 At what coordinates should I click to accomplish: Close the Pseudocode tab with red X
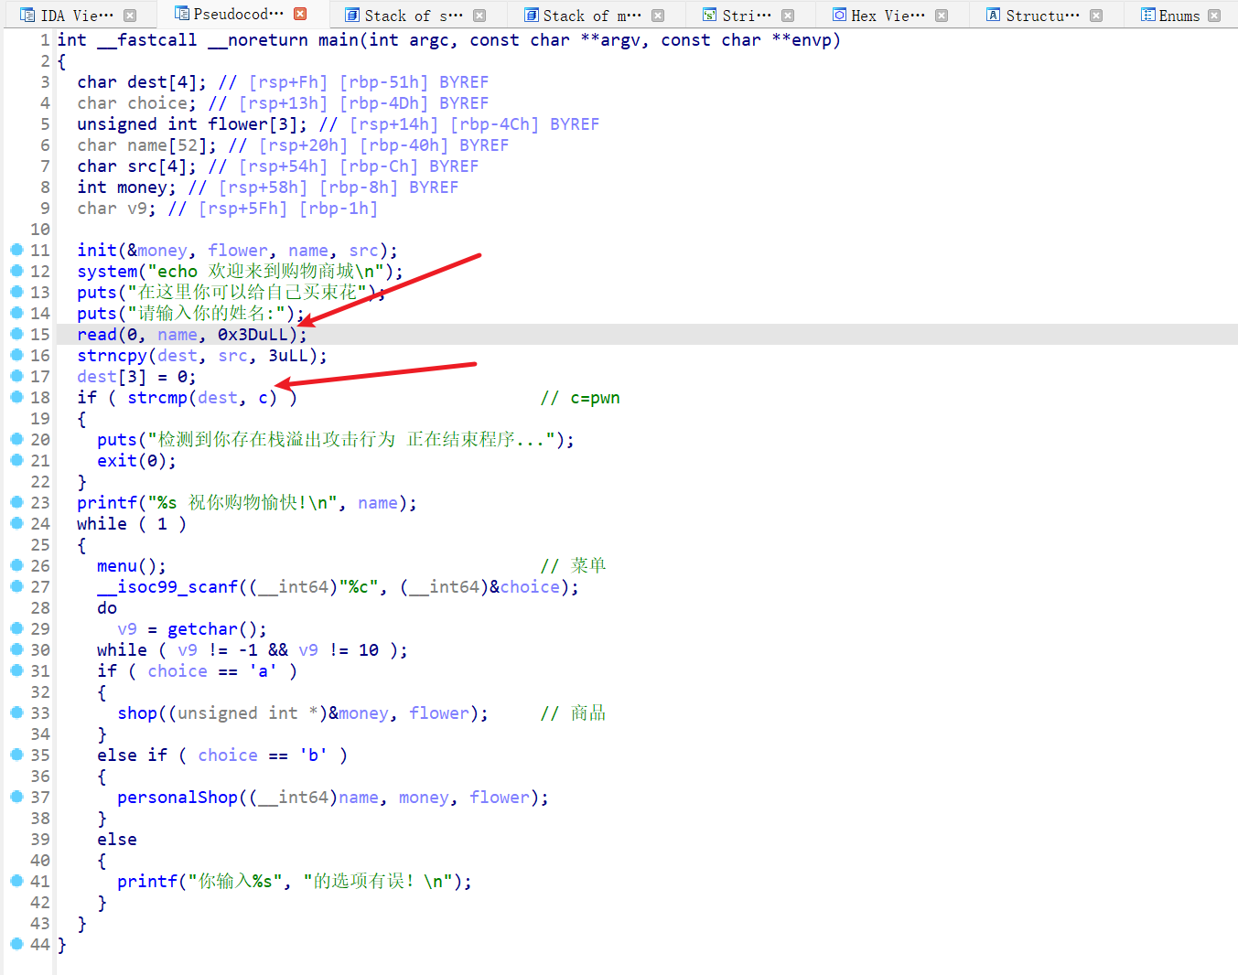[300, 15]
